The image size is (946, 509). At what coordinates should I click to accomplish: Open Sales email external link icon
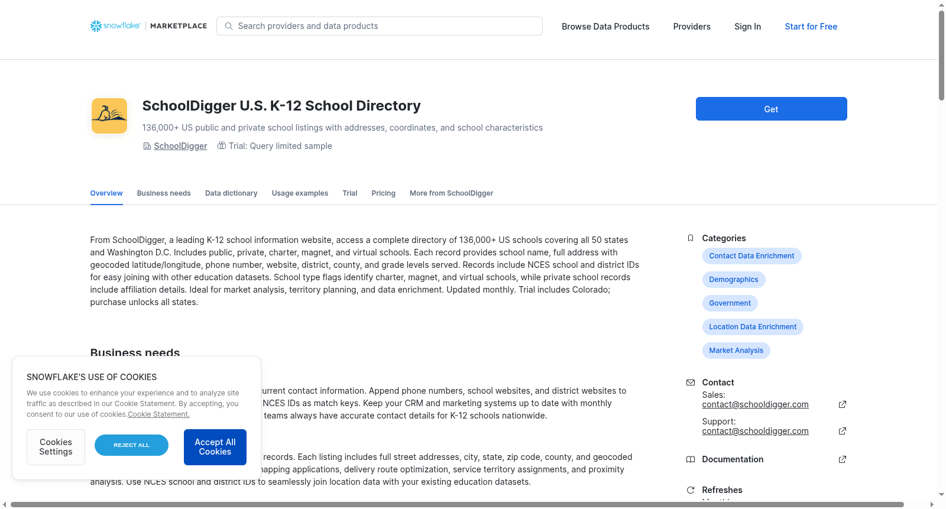click(x=843, y=404)
